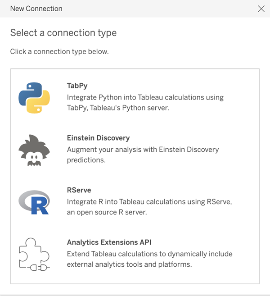
Task: Click the TabPy Python logo icon
Action: pos(34,97)
